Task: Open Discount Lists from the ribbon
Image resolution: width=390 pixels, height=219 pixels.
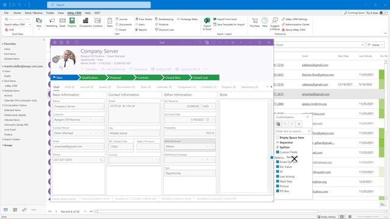Action: coord(165,30)
